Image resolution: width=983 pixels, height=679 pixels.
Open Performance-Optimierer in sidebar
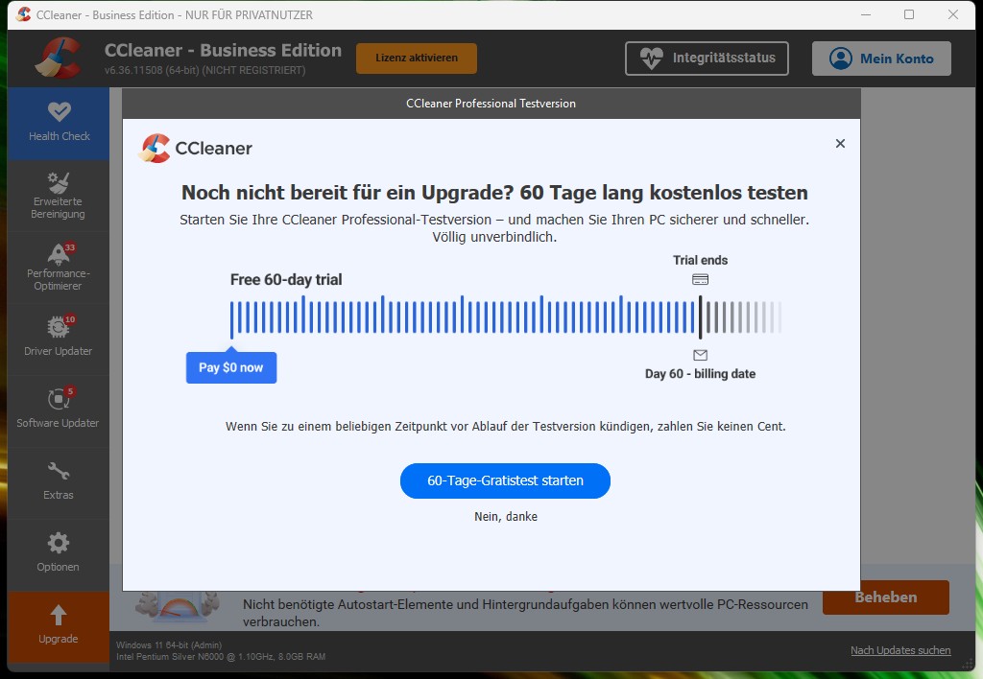click(x=59, y=268)
